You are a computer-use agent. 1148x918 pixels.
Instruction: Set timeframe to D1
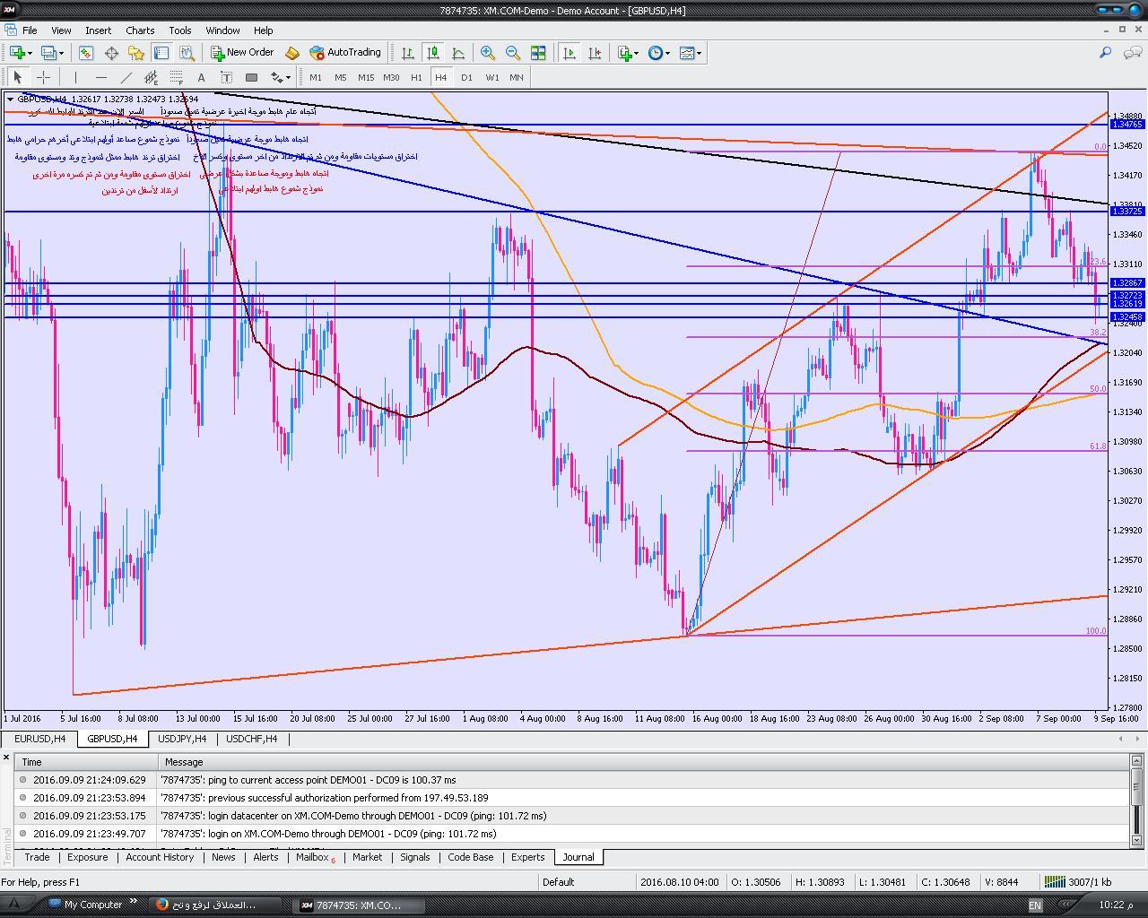(466, 77)
